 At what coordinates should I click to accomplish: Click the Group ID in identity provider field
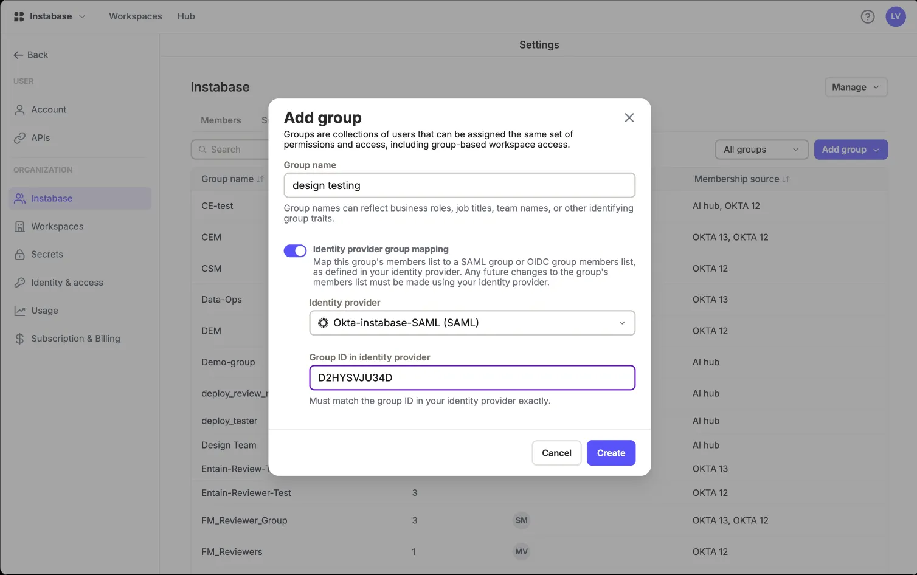click(x=472, y=377)
